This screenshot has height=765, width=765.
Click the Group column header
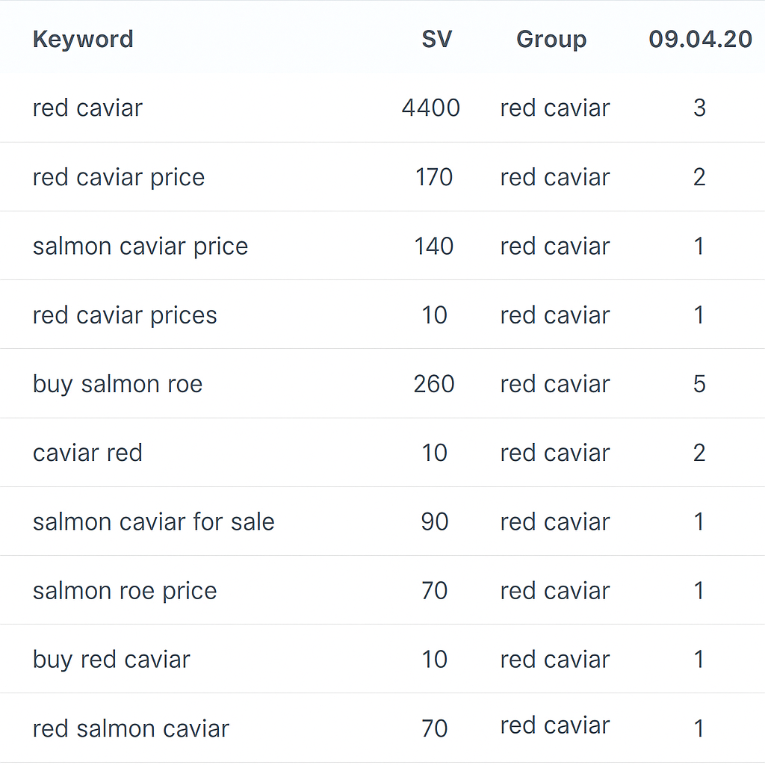(x=551, y=39)
